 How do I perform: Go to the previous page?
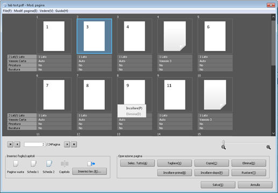pyautogui.click(x=17, y=144)
